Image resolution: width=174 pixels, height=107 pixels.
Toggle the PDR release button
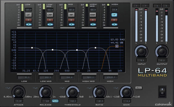point(55,101)
